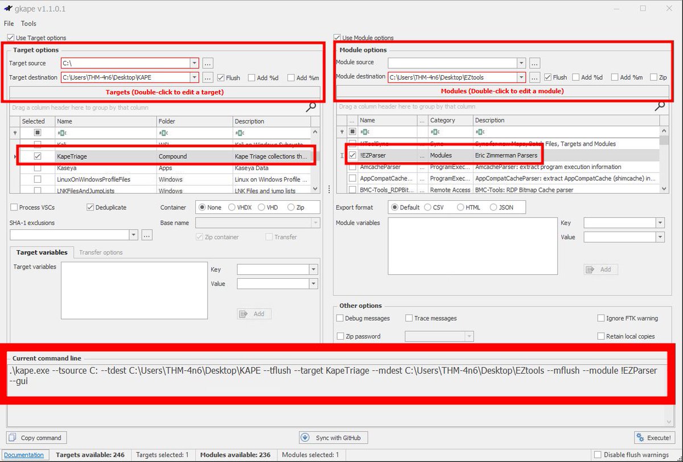The width and height of the screenshot is (683, 462).
Task: Enable Process VSCs checkbox
Action: tap(14, 208)
